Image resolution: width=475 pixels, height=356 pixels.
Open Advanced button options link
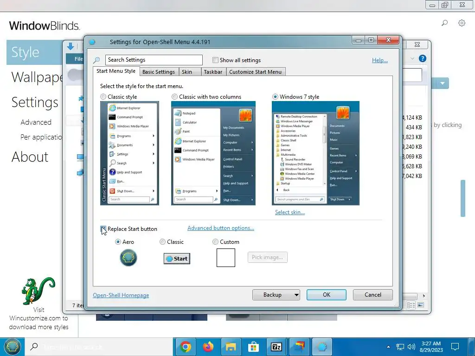pos(221,228)
